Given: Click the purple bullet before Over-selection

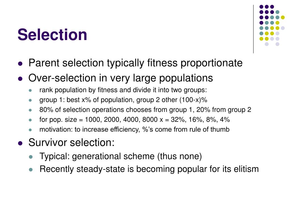Looking at the screenshot, I should (20, 79).
